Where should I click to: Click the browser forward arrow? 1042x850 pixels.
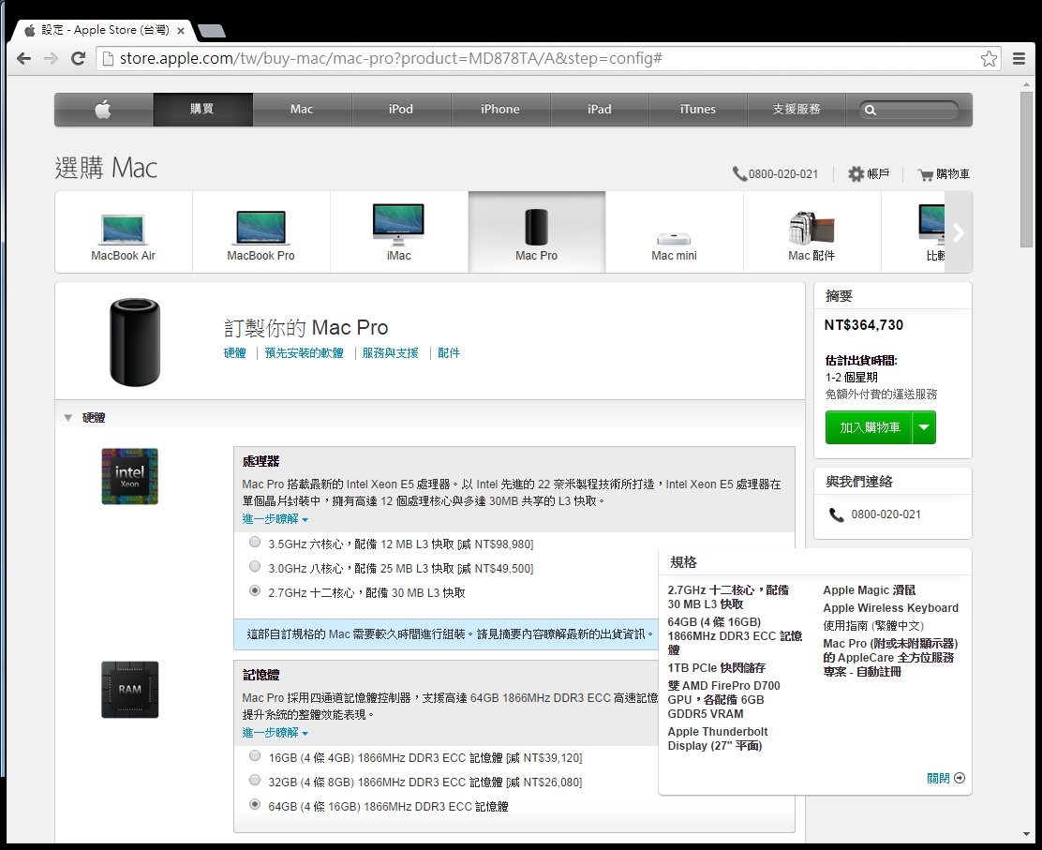point(51,58)
